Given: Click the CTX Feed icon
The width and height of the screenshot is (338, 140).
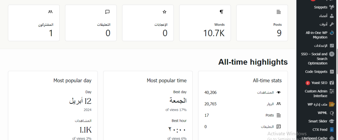Looking at the screenshot, I should [332, 130].
